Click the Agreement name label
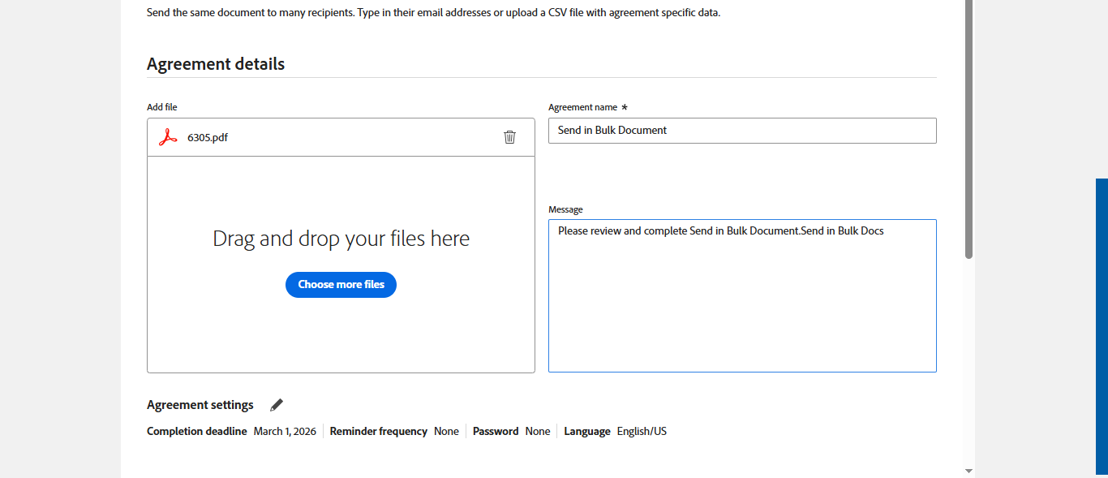Viewport: 1108px width, 478px height. (x=582, y=107)
